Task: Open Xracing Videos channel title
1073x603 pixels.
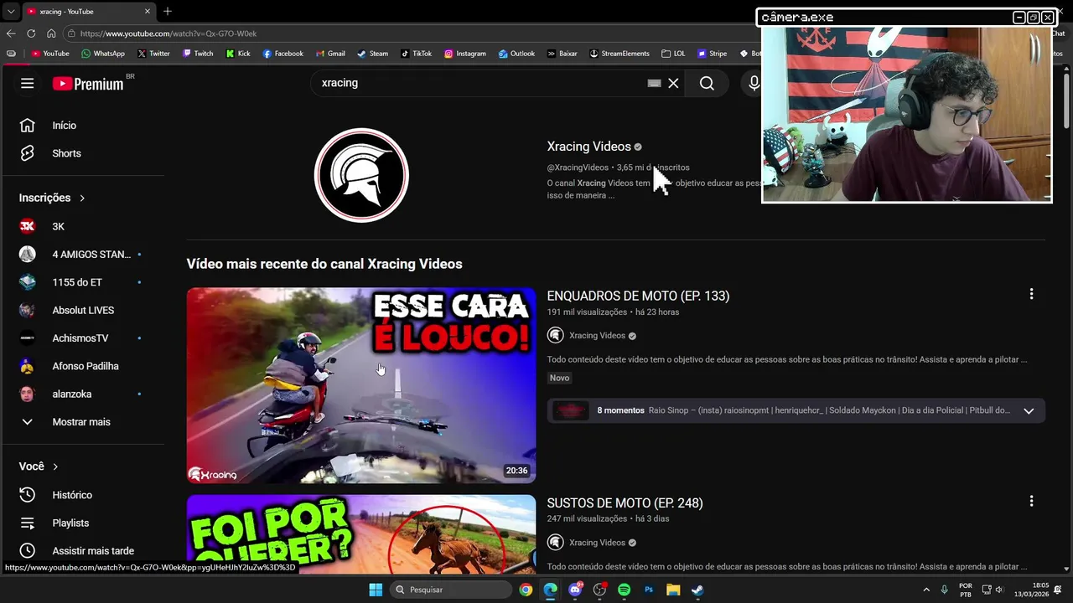Action: 588,147
